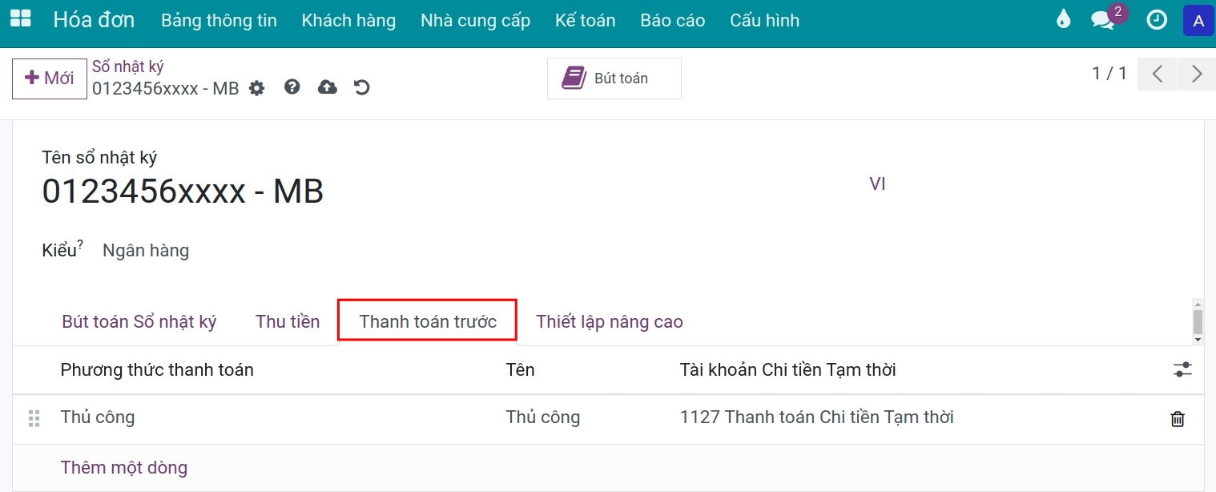Viewport: 1216px width, 492px height.
Task: Open the Thiết lập nâng cao tab
Action: pos(610,321)
